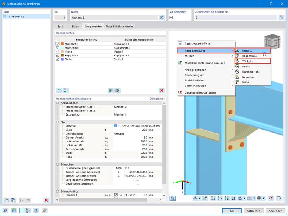Click the move component up icon
The width and height of the screenshot is (288, 216).
click(59, 91)
